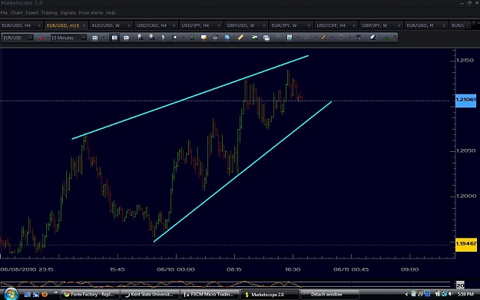Viewport: 480px width, 300px height.
Task: Click the teal save template icon
Action: coord(290,38)
